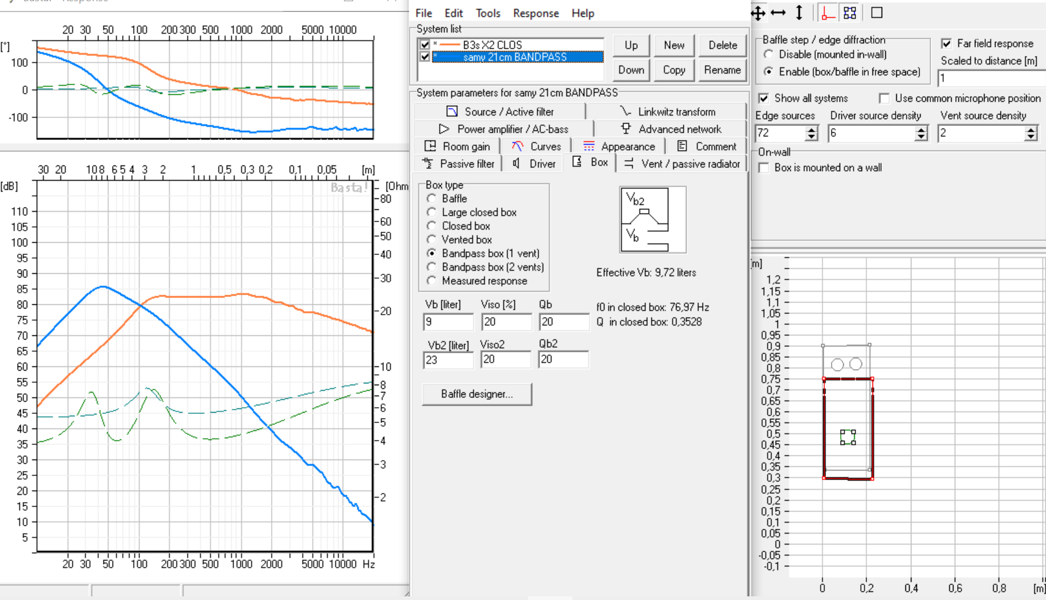Click the Qb2 input field
This screenshot has height=600, width=1046.
(x=564, y=359)
